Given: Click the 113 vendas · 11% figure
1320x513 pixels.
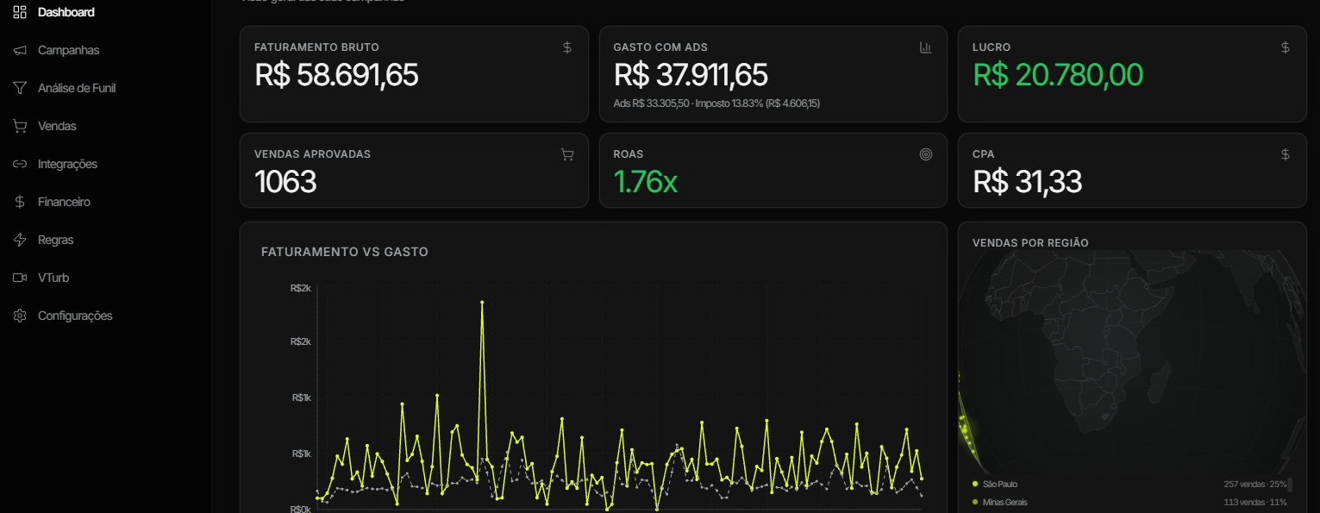Looking at the screenshot, I should click(1255, 503).
